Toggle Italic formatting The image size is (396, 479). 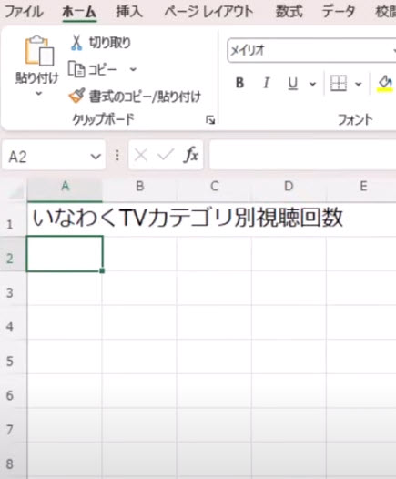(x=266, y=83)
